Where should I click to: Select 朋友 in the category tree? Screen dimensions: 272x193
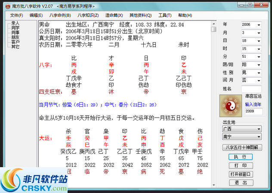click(x=15, y=37)
